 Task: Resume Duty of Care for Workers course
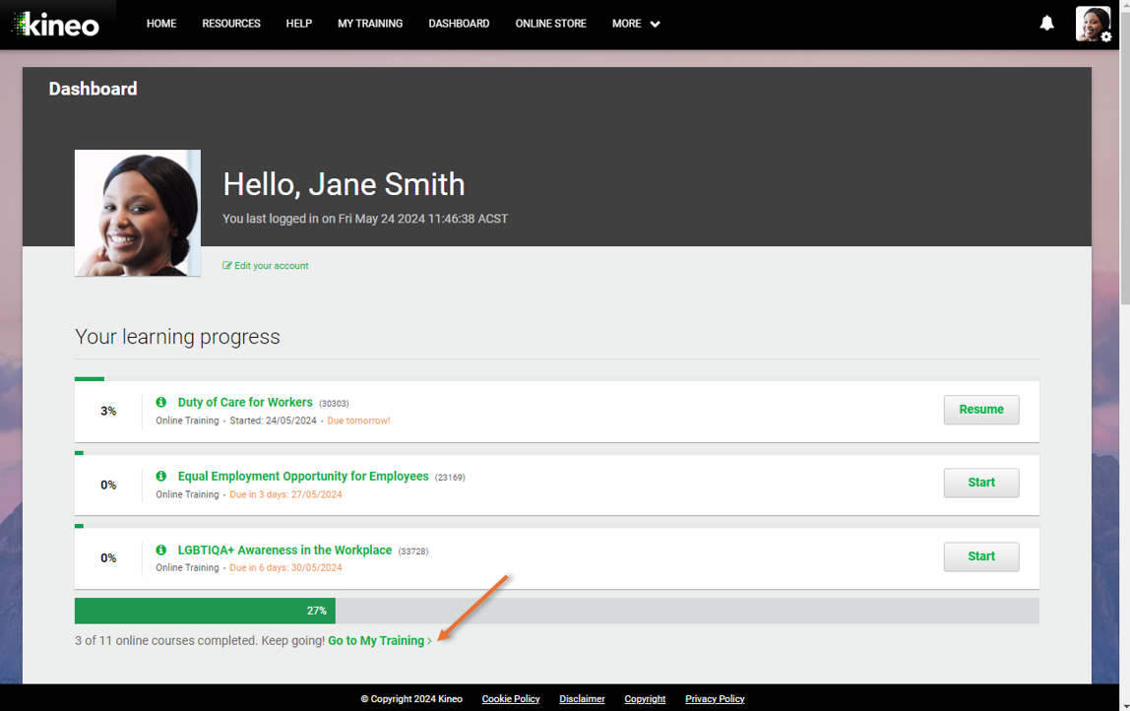980,410
